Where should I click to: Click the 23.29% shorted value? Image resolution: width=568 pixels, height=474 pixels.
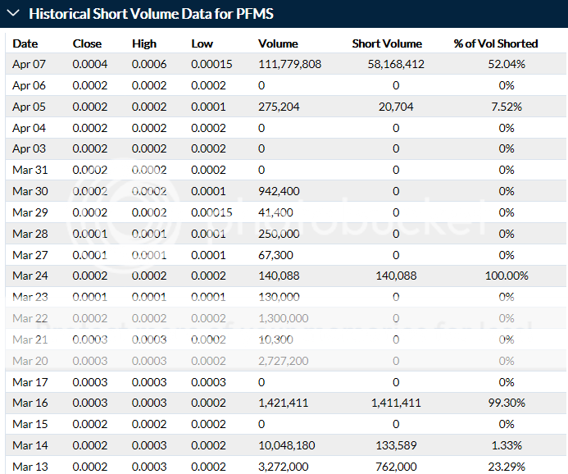507,466
